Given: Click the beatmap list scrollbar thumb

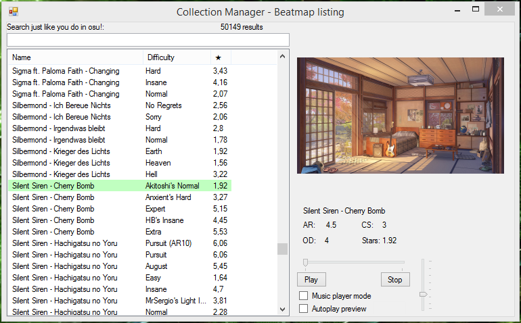Looking at the screenshot, I should pyautogui.click(x=282, y=249).
